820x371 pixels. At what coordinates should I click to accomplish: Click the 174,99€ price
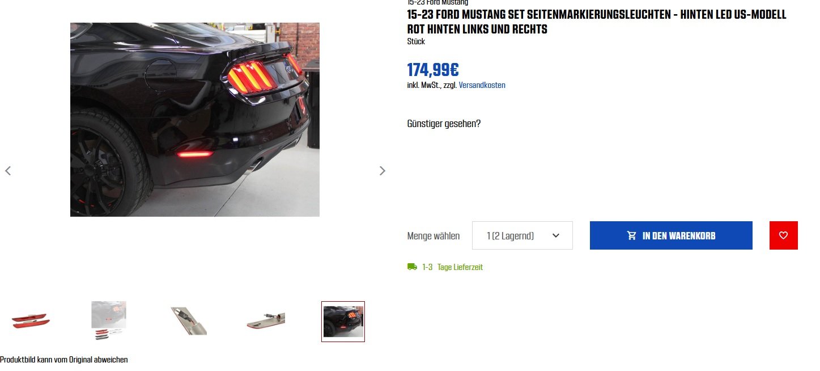point(433,70)
